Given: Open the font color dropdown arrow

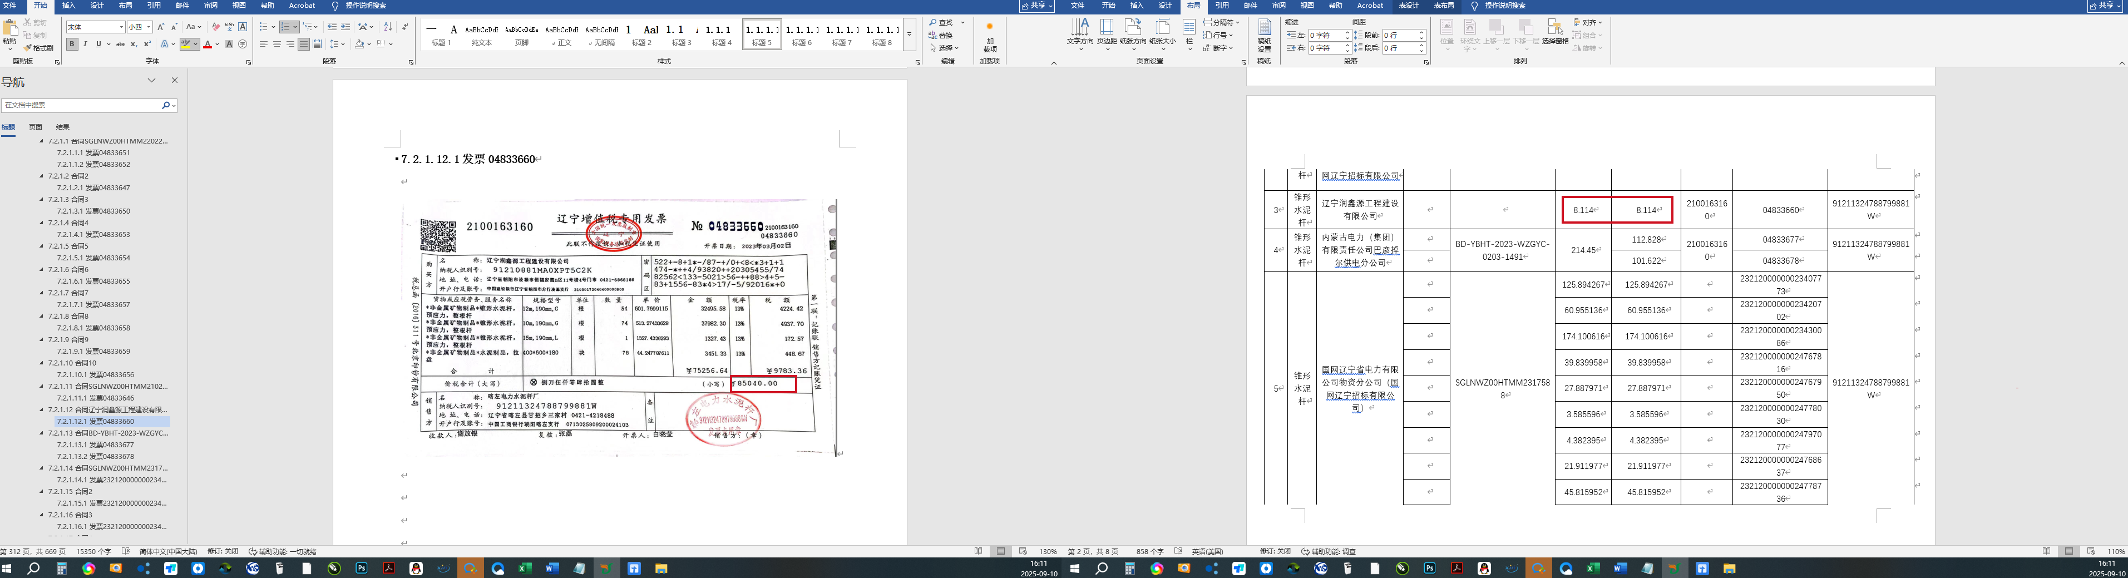Looking at the screenshot, I should point(218,44).
